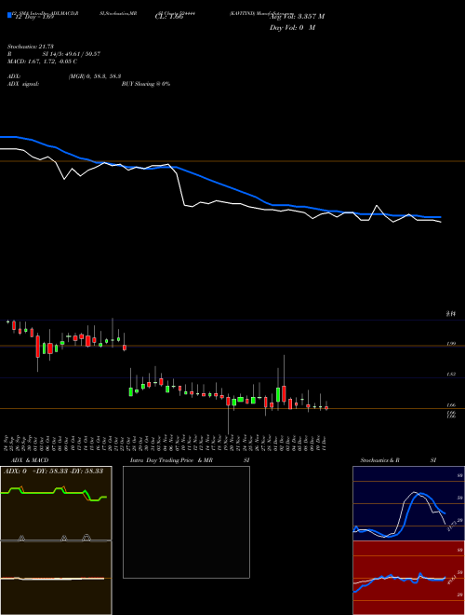
Task: Click the 'ADX: 0 +DY: 58.33 -DY: 58.33' header
Action: tap(53, 471)
